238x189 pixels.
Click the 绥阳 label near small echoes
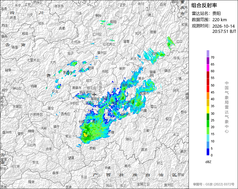pyautogui.click(x=113, y=22)
